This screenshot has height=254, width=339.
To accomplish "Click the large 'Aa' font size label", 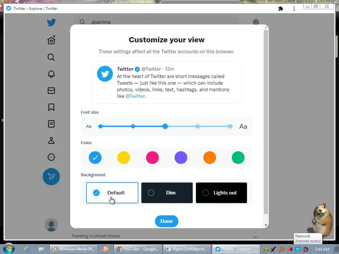I will [243, 127].
